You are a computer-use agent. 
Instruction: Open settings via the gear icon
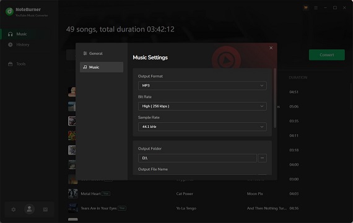[x=14, y=209]
